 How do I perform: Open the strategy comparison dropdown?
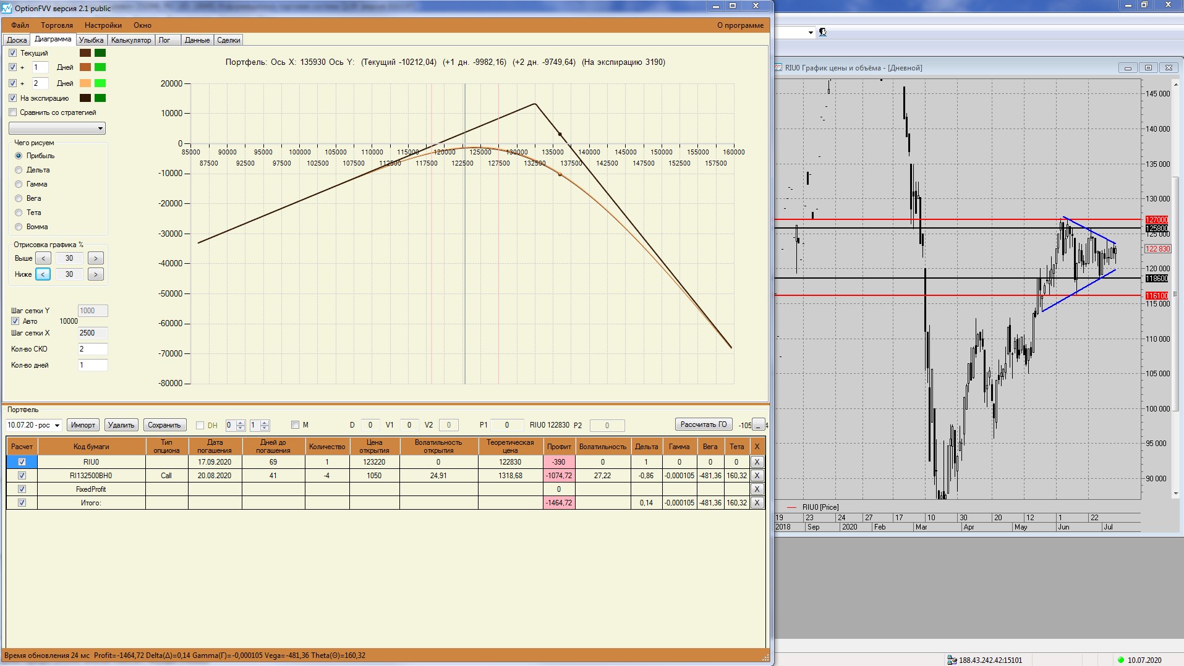pos(100,129)
